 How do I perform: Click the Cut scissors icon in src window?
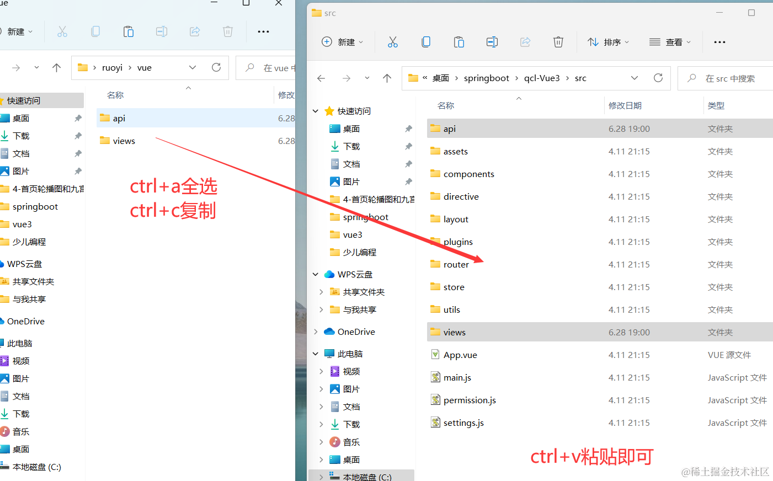392,42
